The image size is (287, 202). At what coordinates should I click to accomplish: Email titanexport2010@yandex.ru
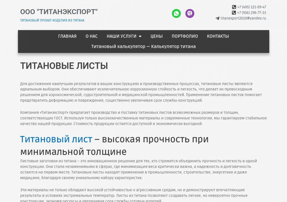pos(243,18)
